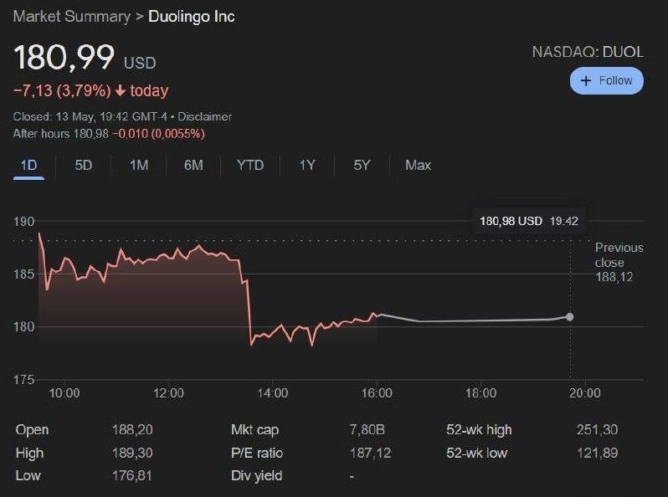The image size is (668, 497).
Task: Click the 52-wk high label
Action: (479, 430)
